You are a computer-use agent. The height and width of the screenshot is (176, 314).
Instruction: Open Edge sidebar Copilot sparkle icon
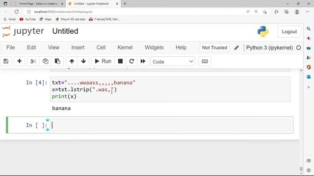pyautogui.click(x=309, y=38)
